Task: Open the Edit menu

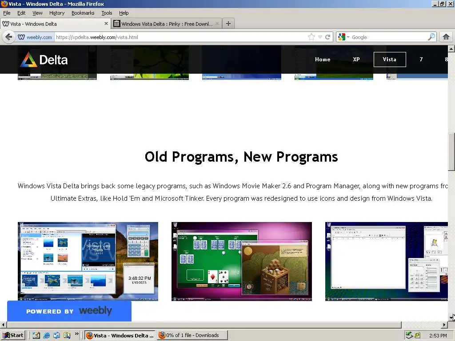Action: 21,13
